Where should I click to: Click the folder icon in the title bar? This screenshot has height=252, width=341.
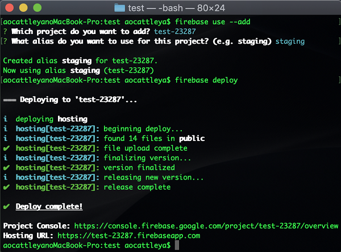pos(119,8)
